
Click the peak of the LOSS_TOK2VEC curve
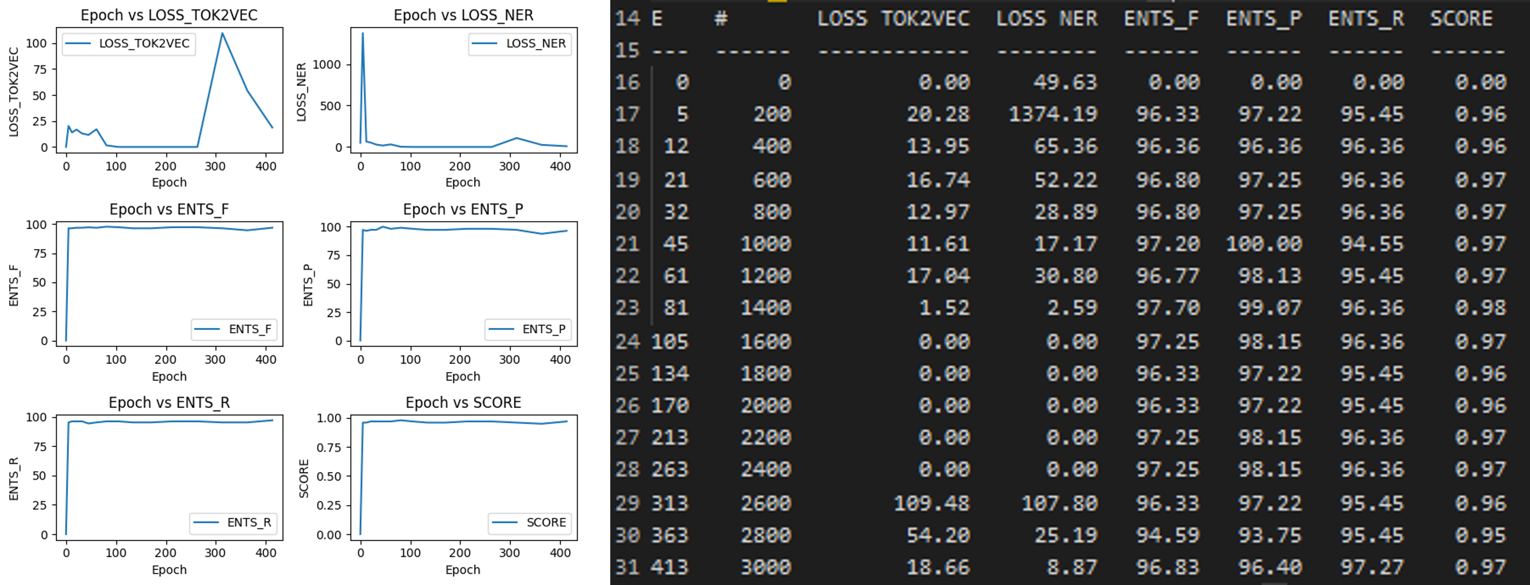[x=222, y=33]
